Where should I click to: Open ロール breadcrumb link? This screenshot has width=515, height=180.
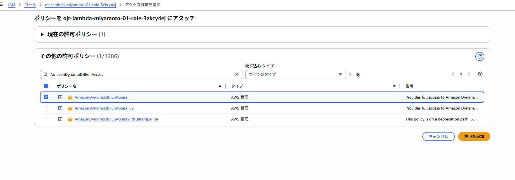click(30, 5)
